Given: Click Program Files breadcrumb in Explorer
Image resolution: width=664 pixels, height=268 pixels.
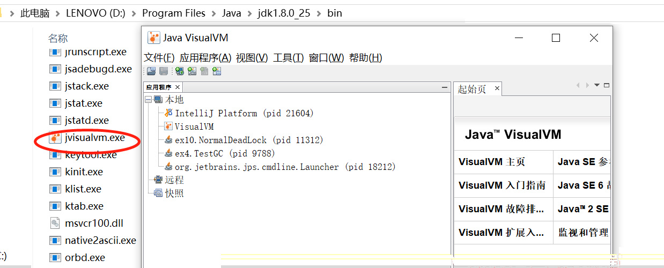Looking at the screenshot, I should click(174, 13).
